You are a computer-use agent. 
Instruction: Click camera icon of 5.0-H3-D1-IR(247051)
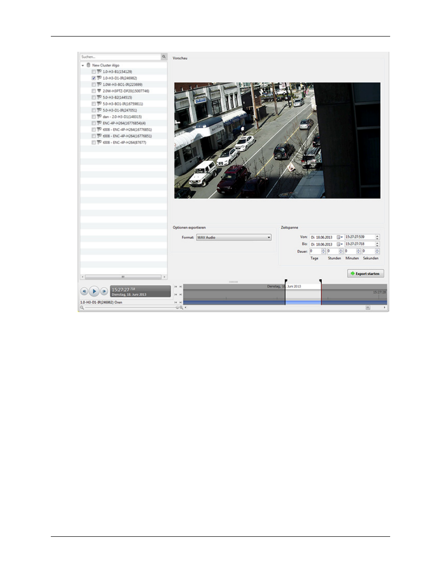pyautogui.click(x=99, y=111)
